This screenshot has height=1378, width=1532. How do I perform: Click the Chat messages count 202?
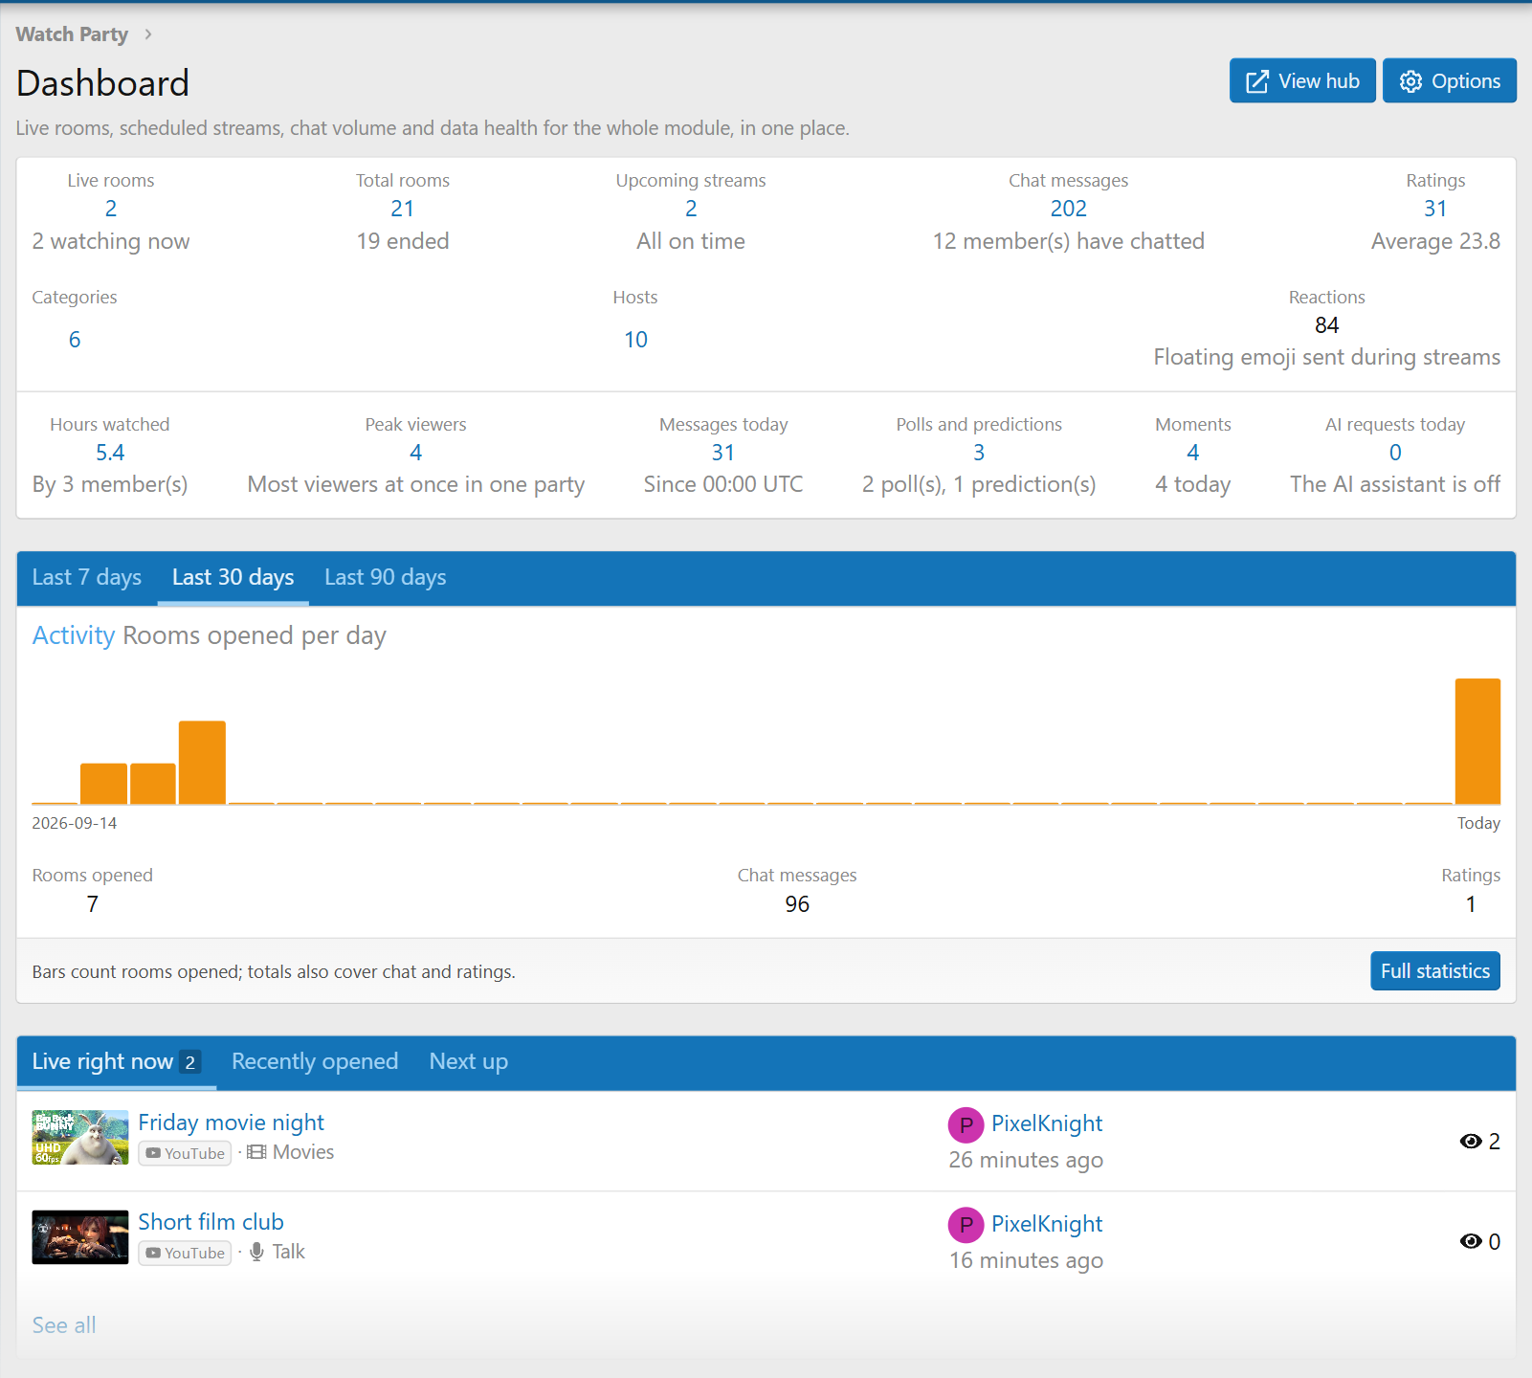(1069, 209)
